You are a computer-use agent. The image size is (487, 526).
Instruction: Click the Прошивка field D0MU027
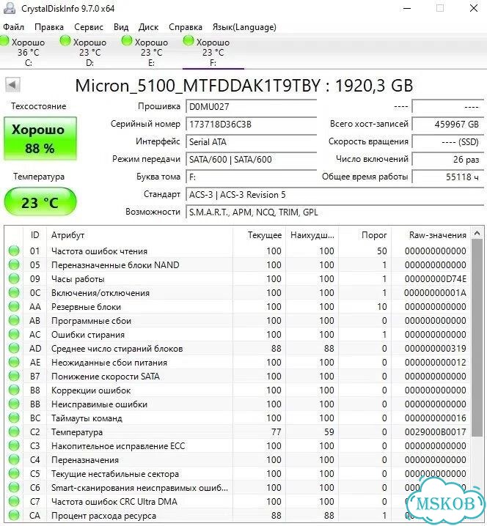(x=252, y=107)
